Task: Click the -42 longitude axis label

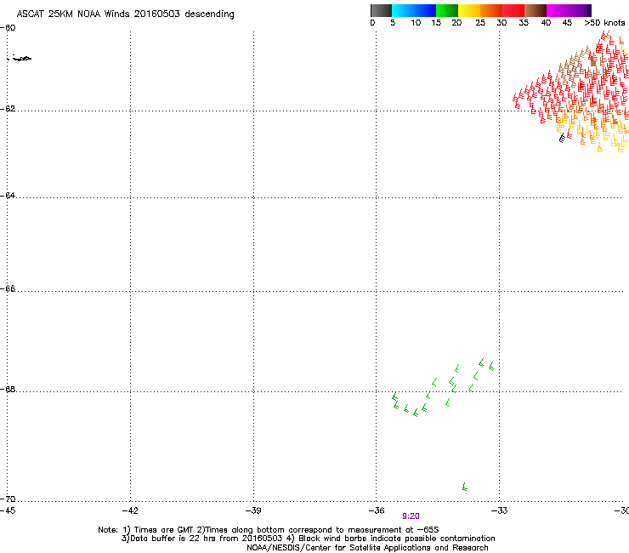Action: tap(130, 510)
